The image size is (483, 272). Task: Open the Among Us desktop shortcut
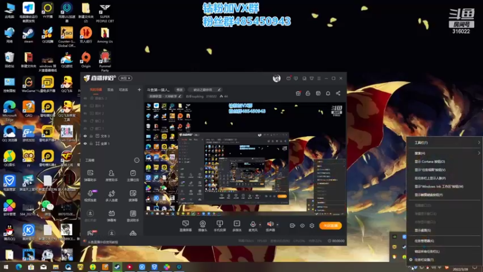pos(104,35)
